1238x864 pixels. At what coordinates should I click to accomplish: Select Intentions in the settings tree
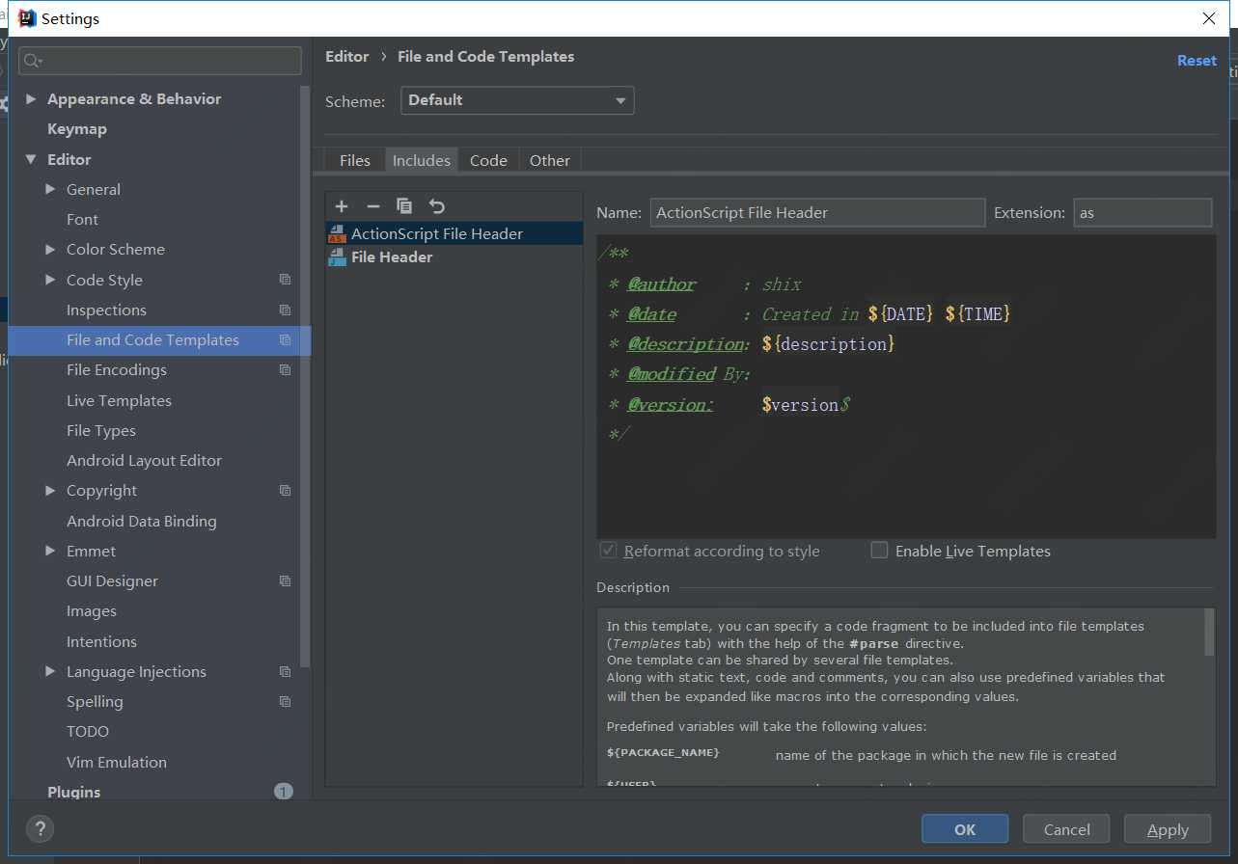101,641
